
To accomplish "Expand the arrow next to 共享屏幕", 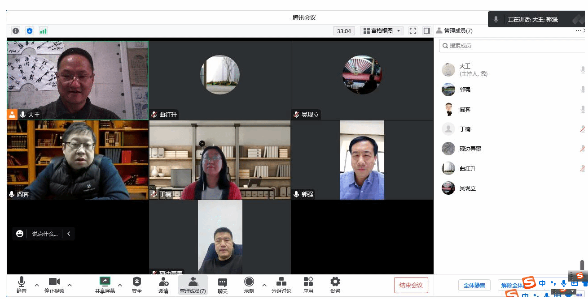I will pos(120,285).
